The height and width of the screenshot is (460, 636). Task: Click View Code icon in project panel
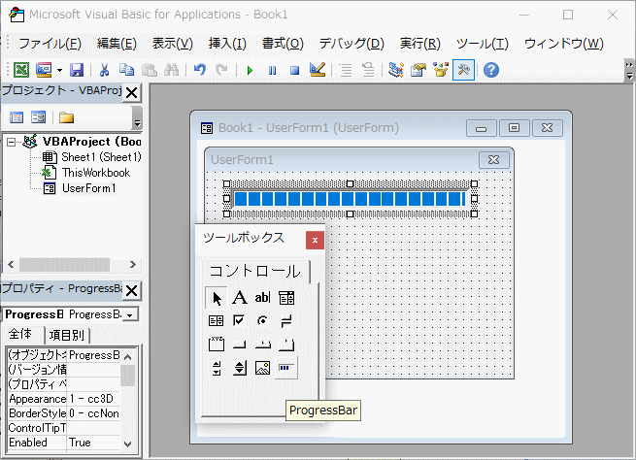coord(17,118)
